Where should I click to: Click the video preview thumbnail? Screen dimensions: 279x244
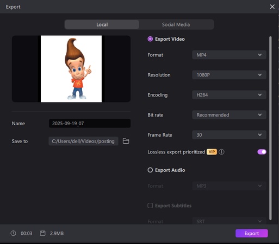click(x=71, y=69)
